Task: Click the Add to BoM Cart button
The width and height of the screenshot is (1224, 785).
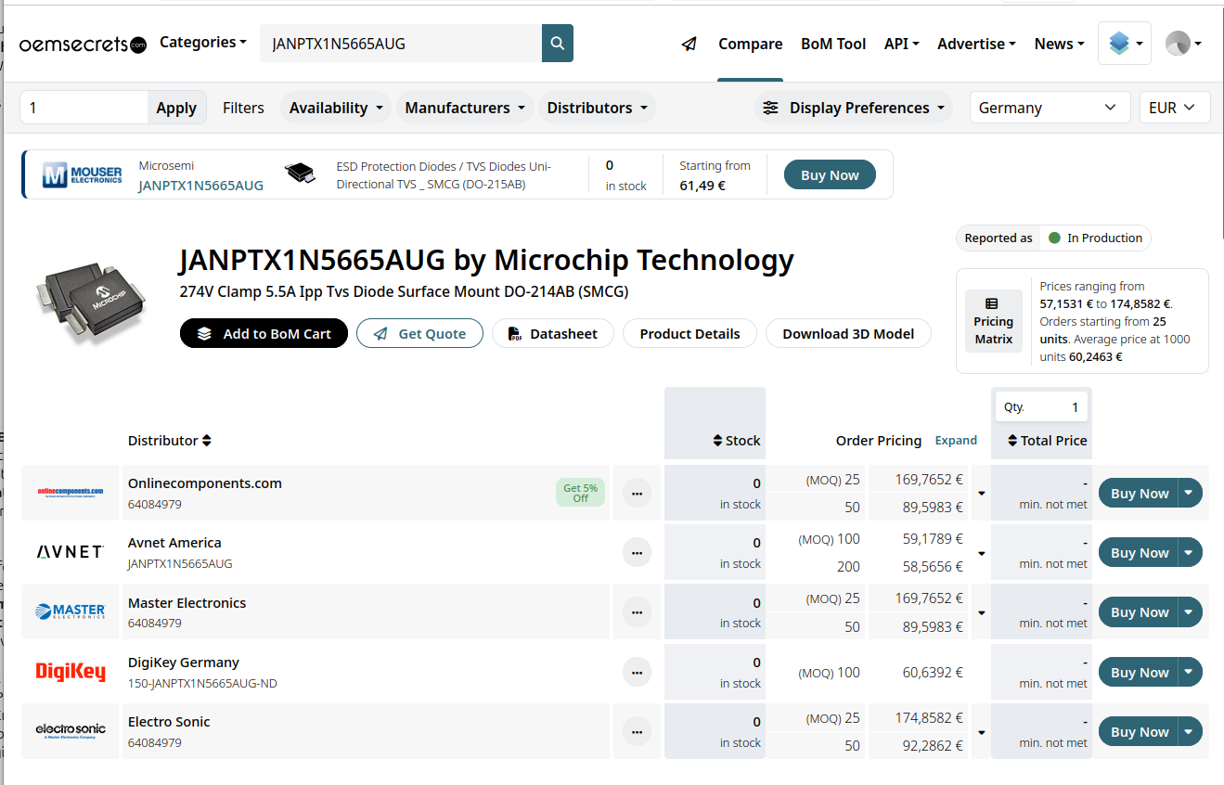Action: click(264, 334)
